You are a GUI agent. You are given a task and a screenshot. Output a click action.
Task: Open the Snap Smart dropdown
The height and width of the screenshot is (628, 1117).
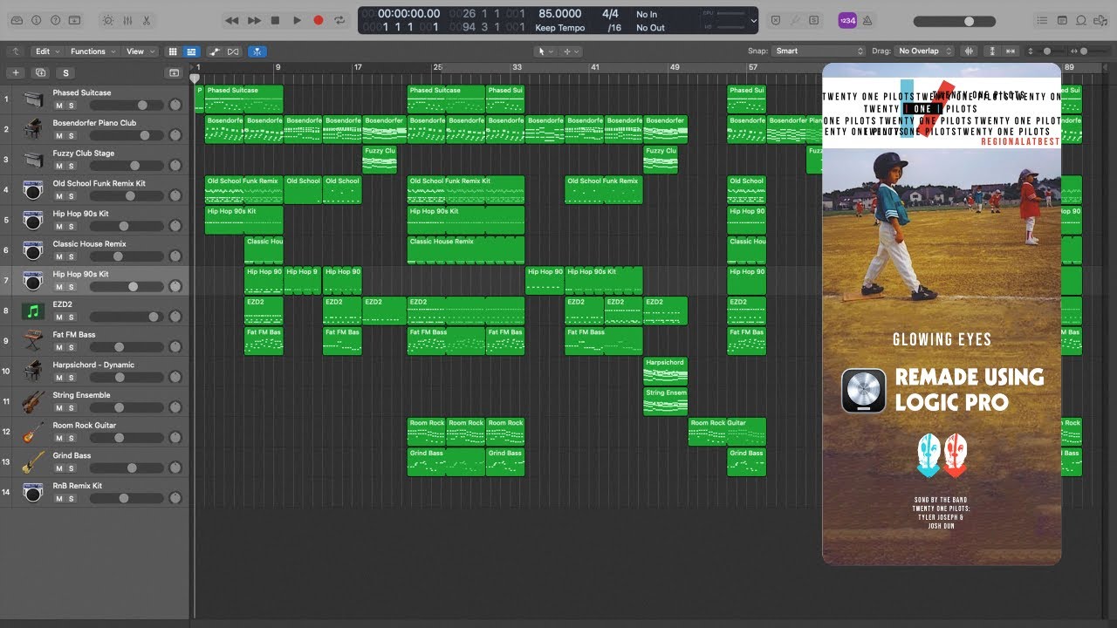pyautogui.click(x=819, y=51)
